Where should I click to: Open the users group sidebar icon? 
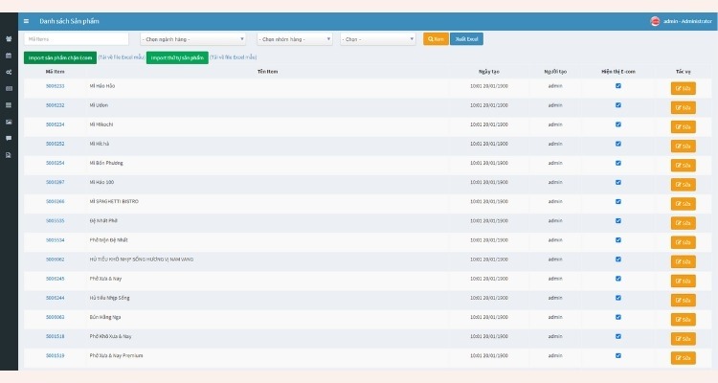(9, 39)
